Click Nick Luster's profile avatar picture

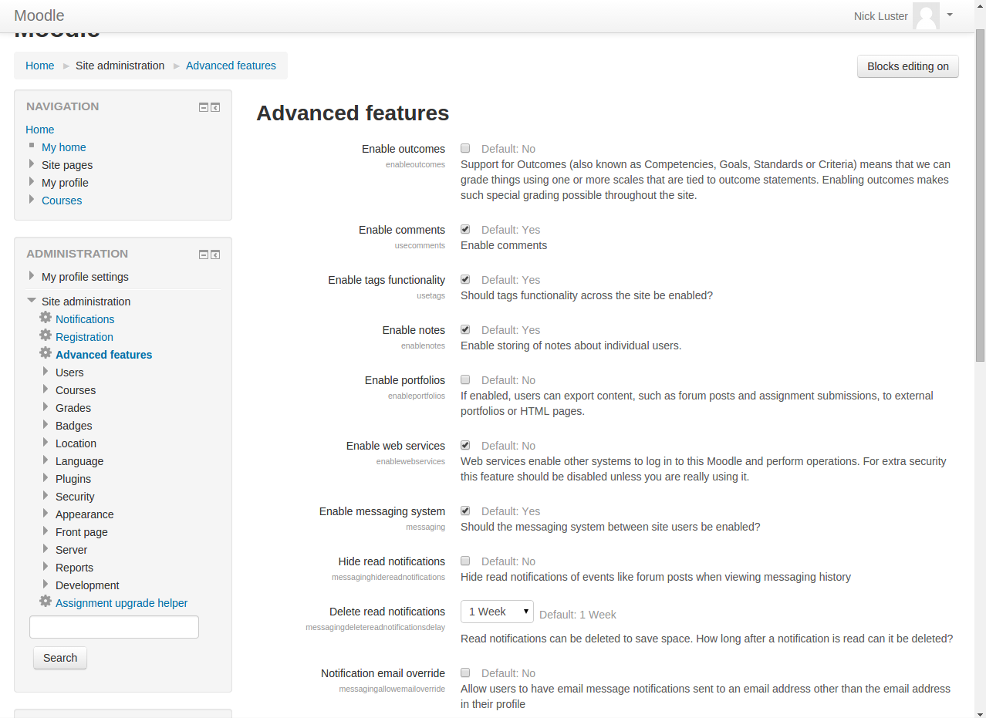pyautogui.click(x=925, y=16)
